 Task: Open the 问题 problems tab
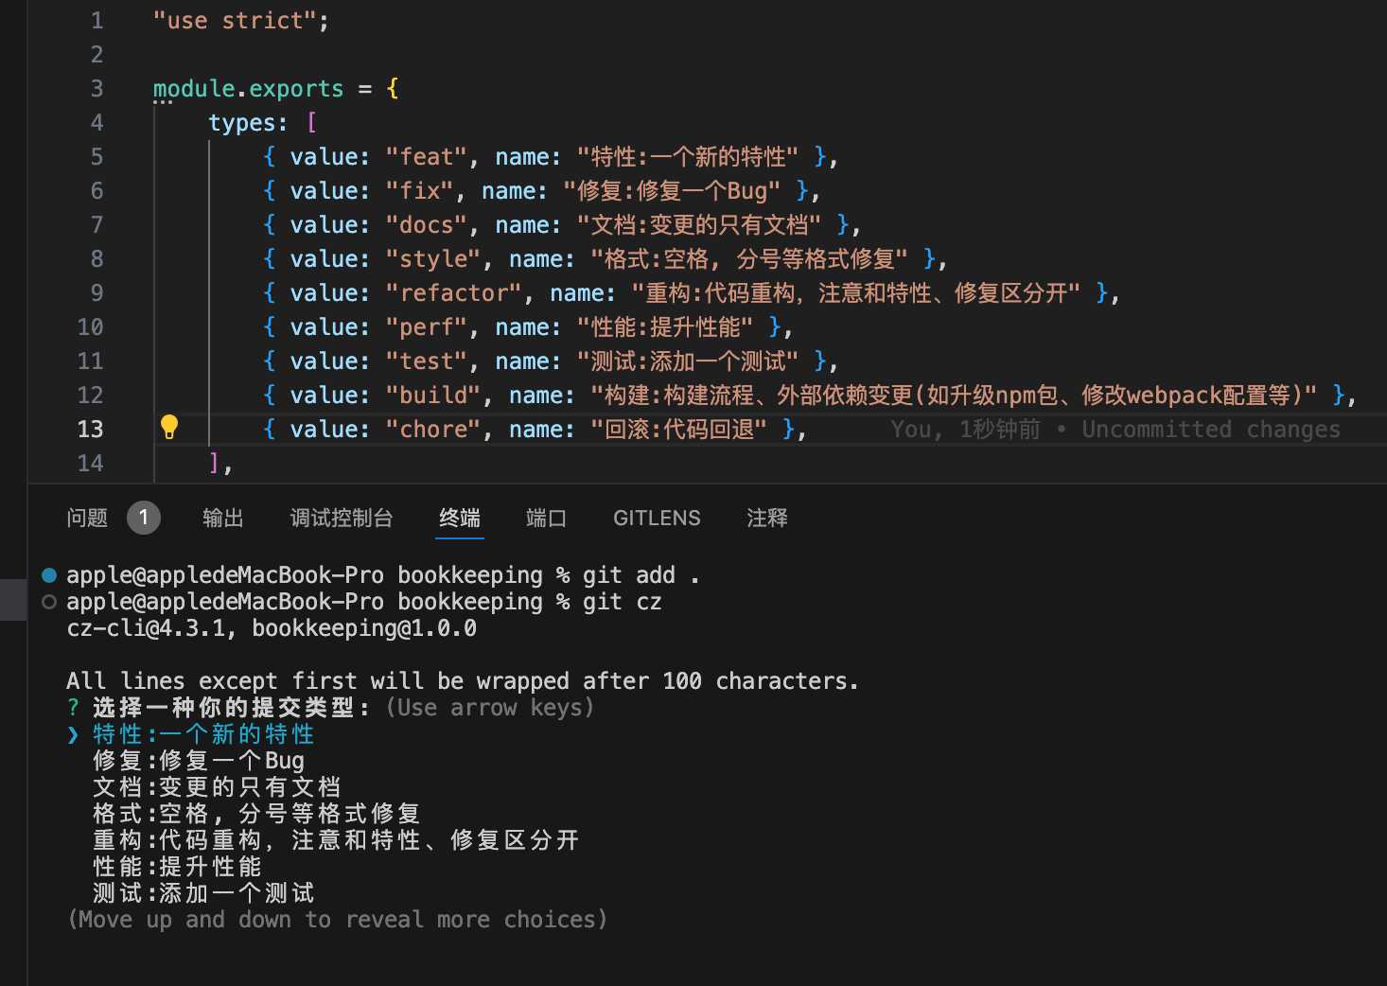pos(87,518)
